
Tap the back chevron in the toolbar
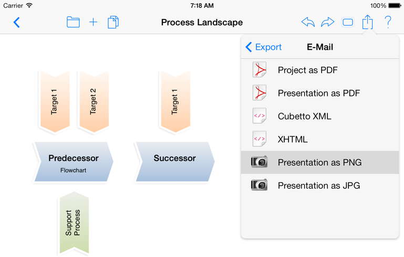pos(16,23)
